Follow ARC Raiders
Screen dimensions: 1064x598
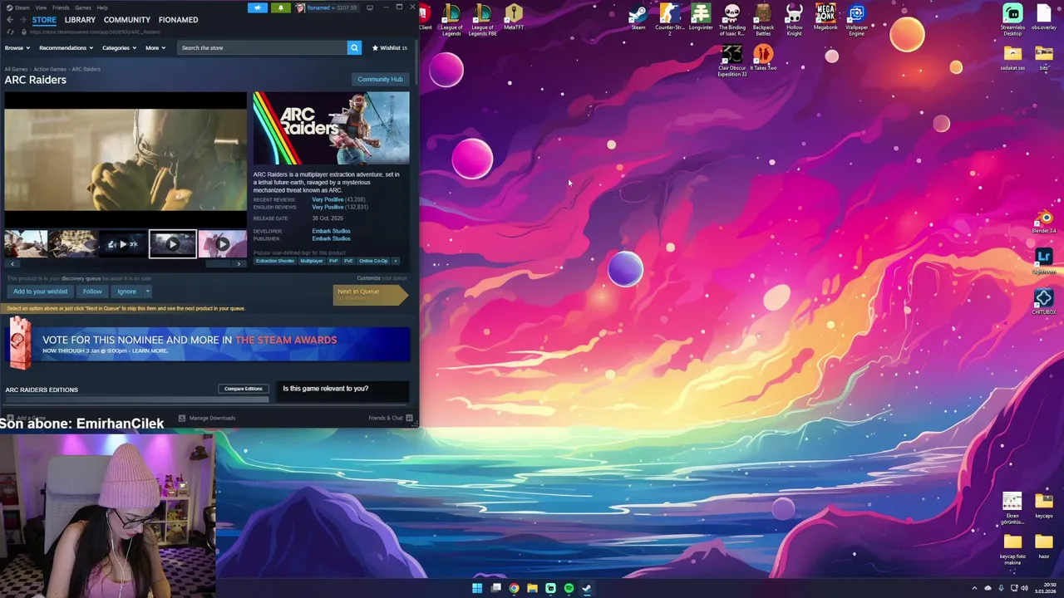click(92, 292)
